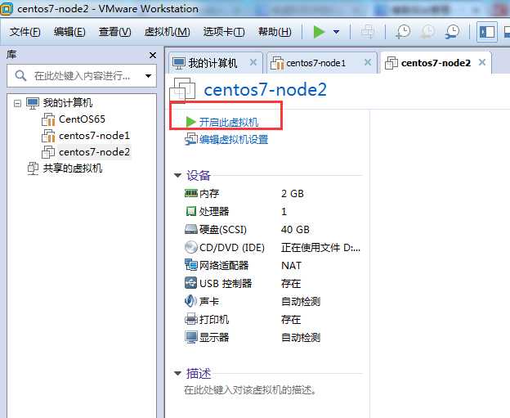The width and height of the screenshot is (510, 418).
Task: Click the NAT network value
Action: (292, 265)
